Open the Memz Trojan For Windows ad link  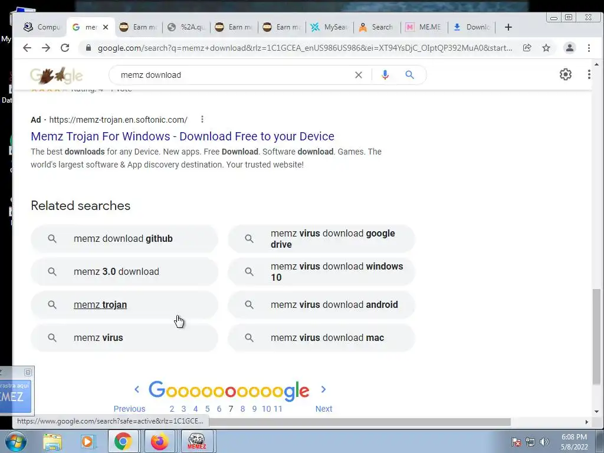pyautogui.click(x=183, y=136)
